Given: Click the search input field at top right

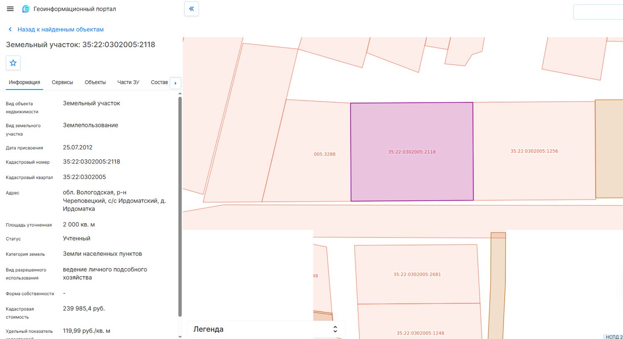Looking at the screenshot, I should pos(598,12).
